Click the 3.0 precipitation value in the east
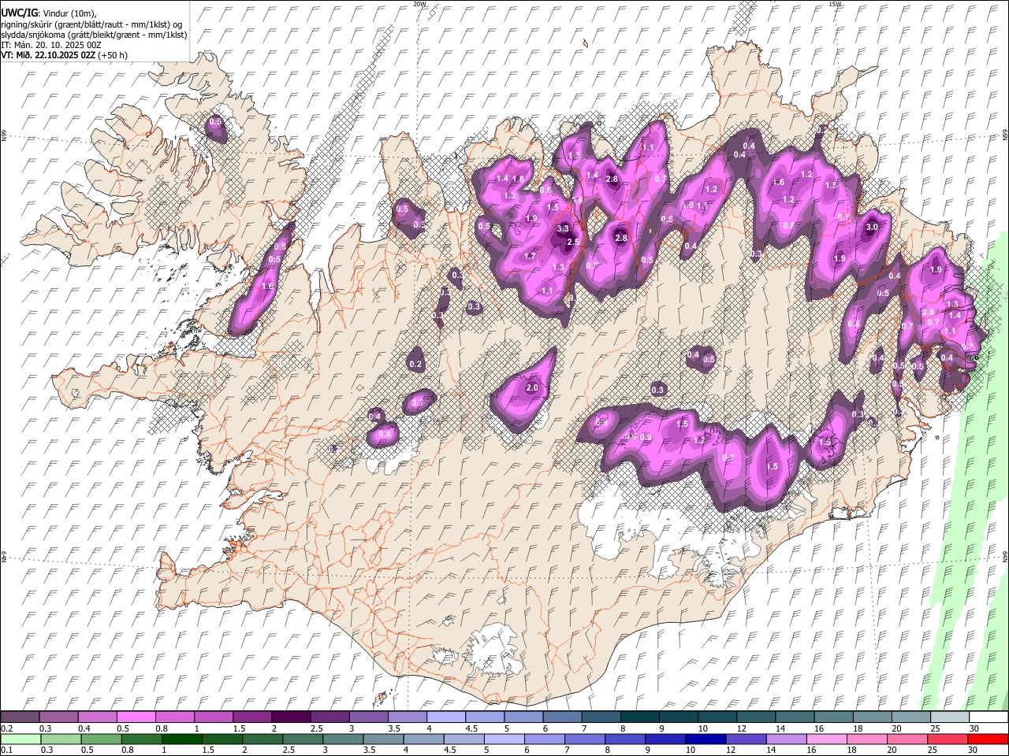This screenshot has width=1009, height=756. click(x=872, y=227)
